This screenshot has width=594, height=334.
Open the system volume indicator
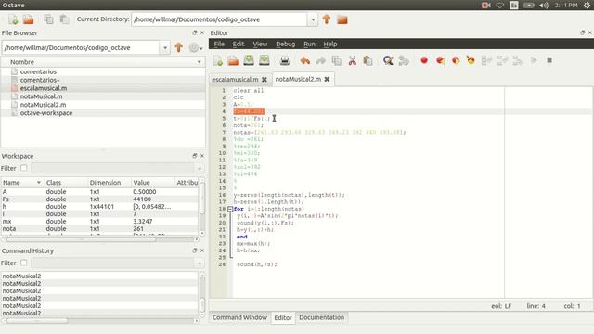(x=544, y=5)
